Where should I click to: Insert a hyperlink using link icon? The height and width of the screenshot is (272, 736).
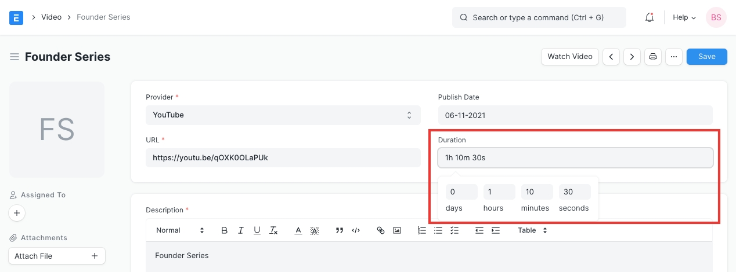point(381,230)
